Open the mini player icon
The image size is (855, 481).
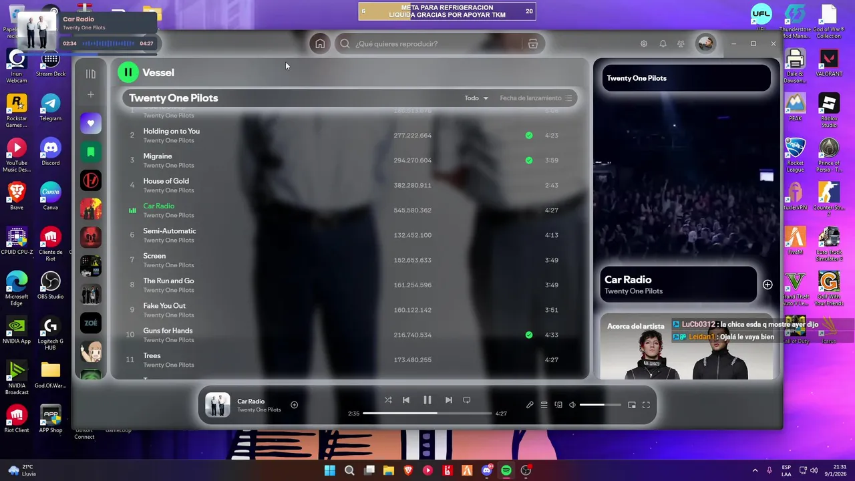[x=632, y=405]
